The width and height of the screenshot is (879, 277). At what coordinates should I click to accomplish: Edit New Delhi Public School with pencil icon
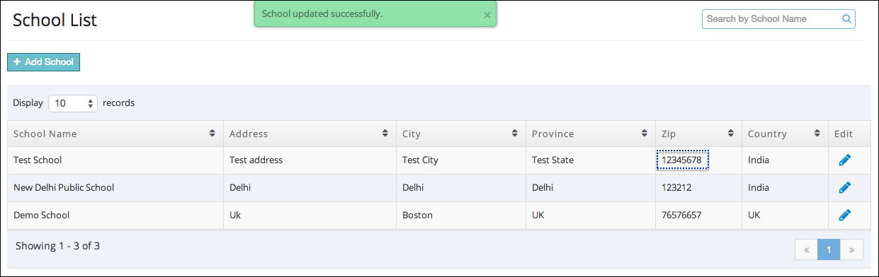844,188
